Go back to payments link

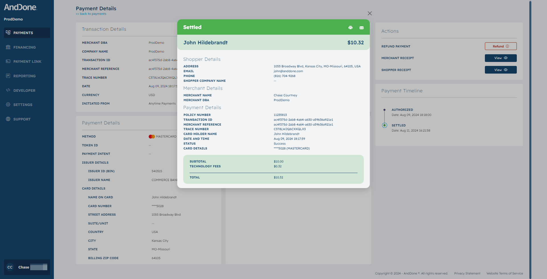91,14
